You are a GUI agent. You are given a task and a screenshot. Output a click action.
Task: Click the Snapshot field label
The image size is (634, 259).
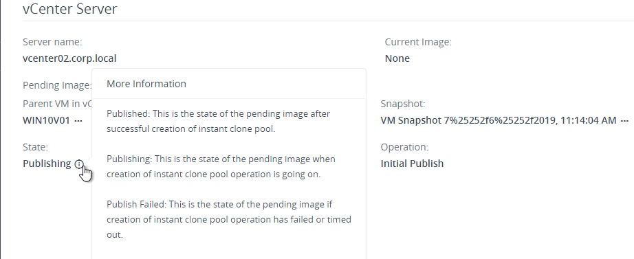tap(403, 104)
